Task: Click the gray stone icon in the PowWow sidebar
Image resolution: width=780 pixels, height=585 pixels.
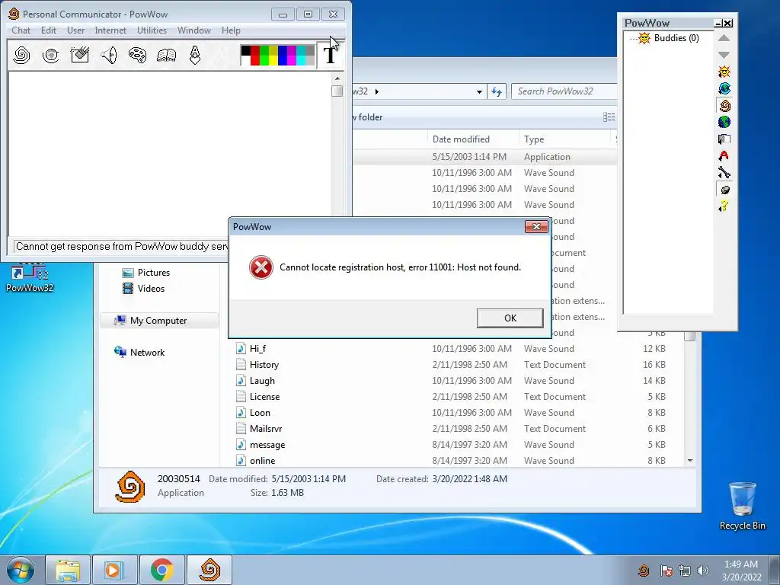Action: 724,190
